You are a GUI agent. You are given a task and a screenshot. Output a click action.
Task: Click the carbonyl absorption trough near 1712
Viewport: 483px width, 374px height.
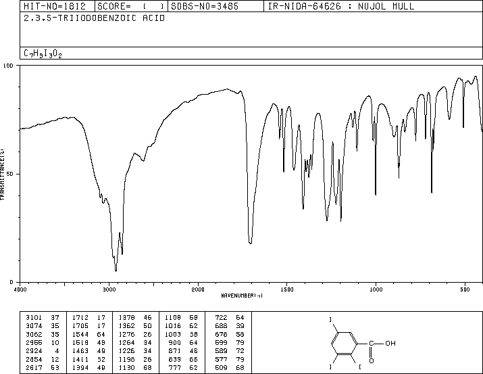pyautogui.click(x=250, y=243)
